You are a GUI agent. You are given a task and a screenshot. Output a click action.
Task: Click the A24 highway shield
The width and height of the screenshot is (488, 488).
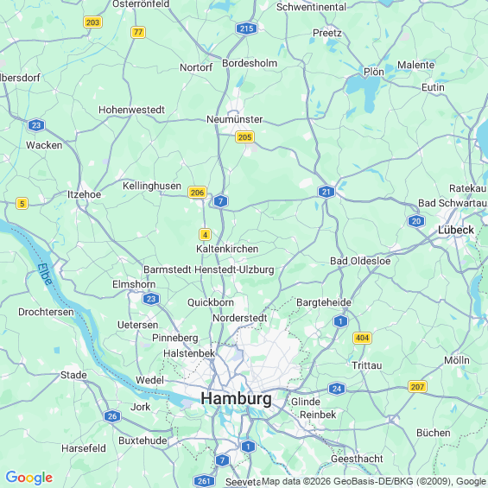[337, 389]
